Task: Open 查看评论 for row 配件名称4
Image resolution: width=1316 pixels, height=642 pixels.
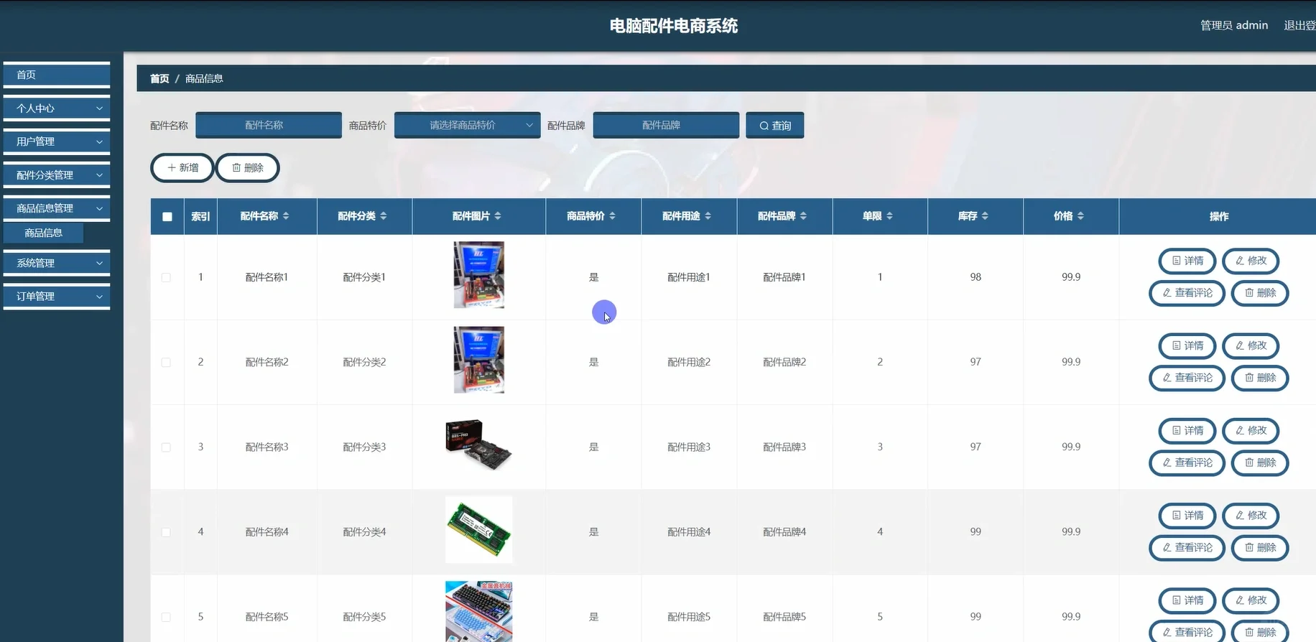Action: coord(1187,547)
